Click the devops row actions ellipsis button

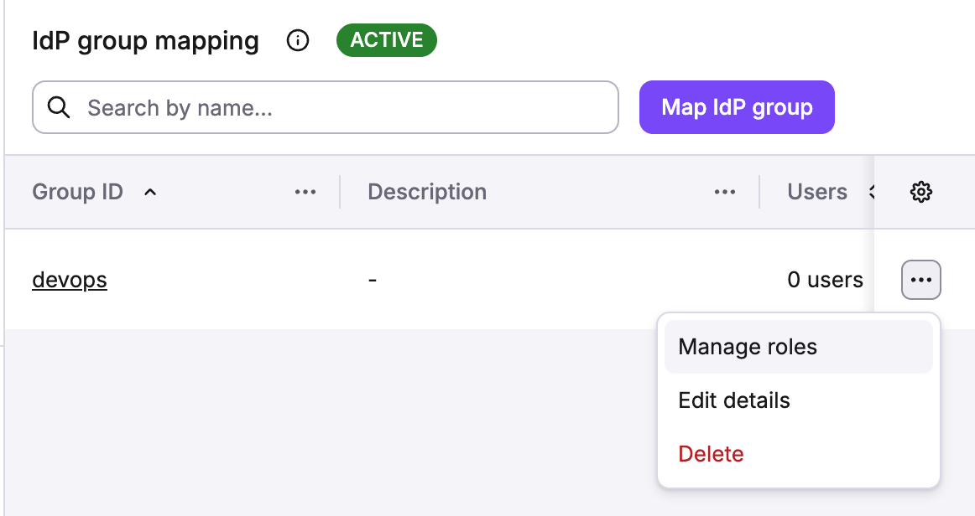(920, 280)
